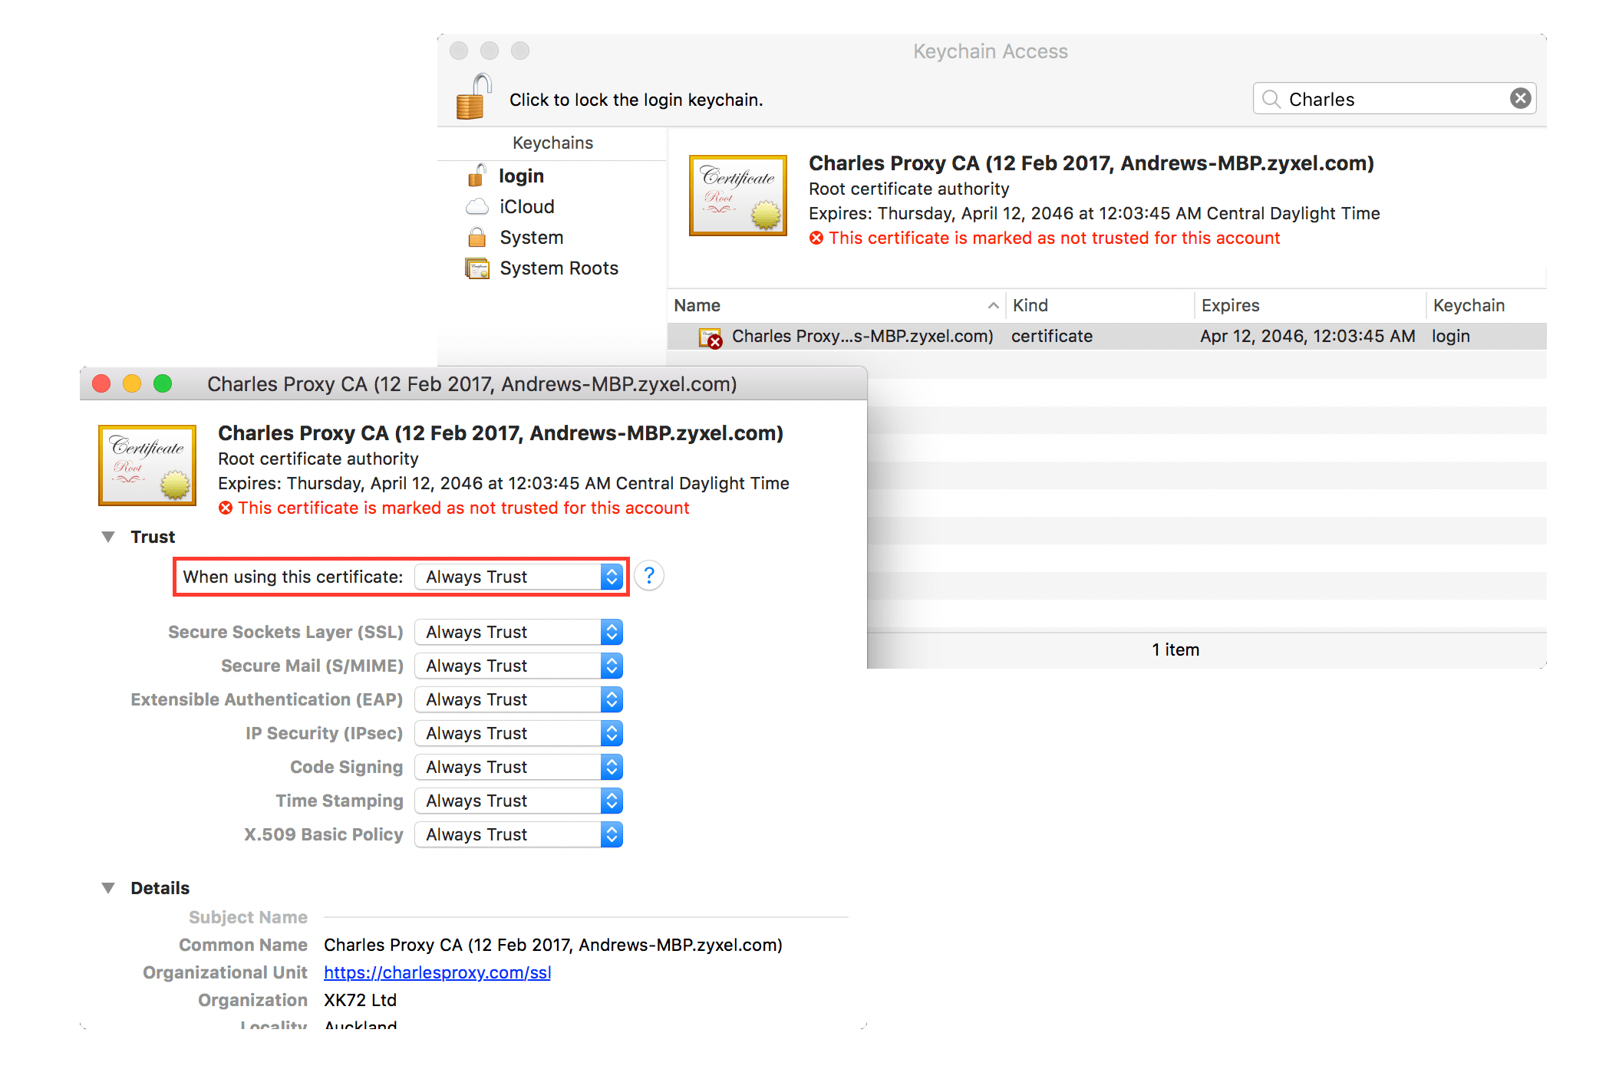Click the magnifying glass search icon
Image resolution: width=1619 pixels, height=1069 pixels.
(x=1271, y=99)
